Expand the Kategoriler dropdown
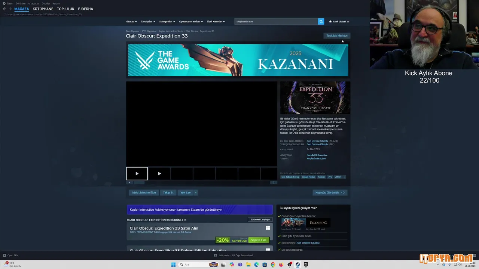This screenshot has height=269, width=479. [x=167, y=22]
